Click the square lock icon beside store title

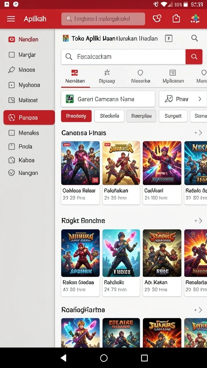coord(169,38)
